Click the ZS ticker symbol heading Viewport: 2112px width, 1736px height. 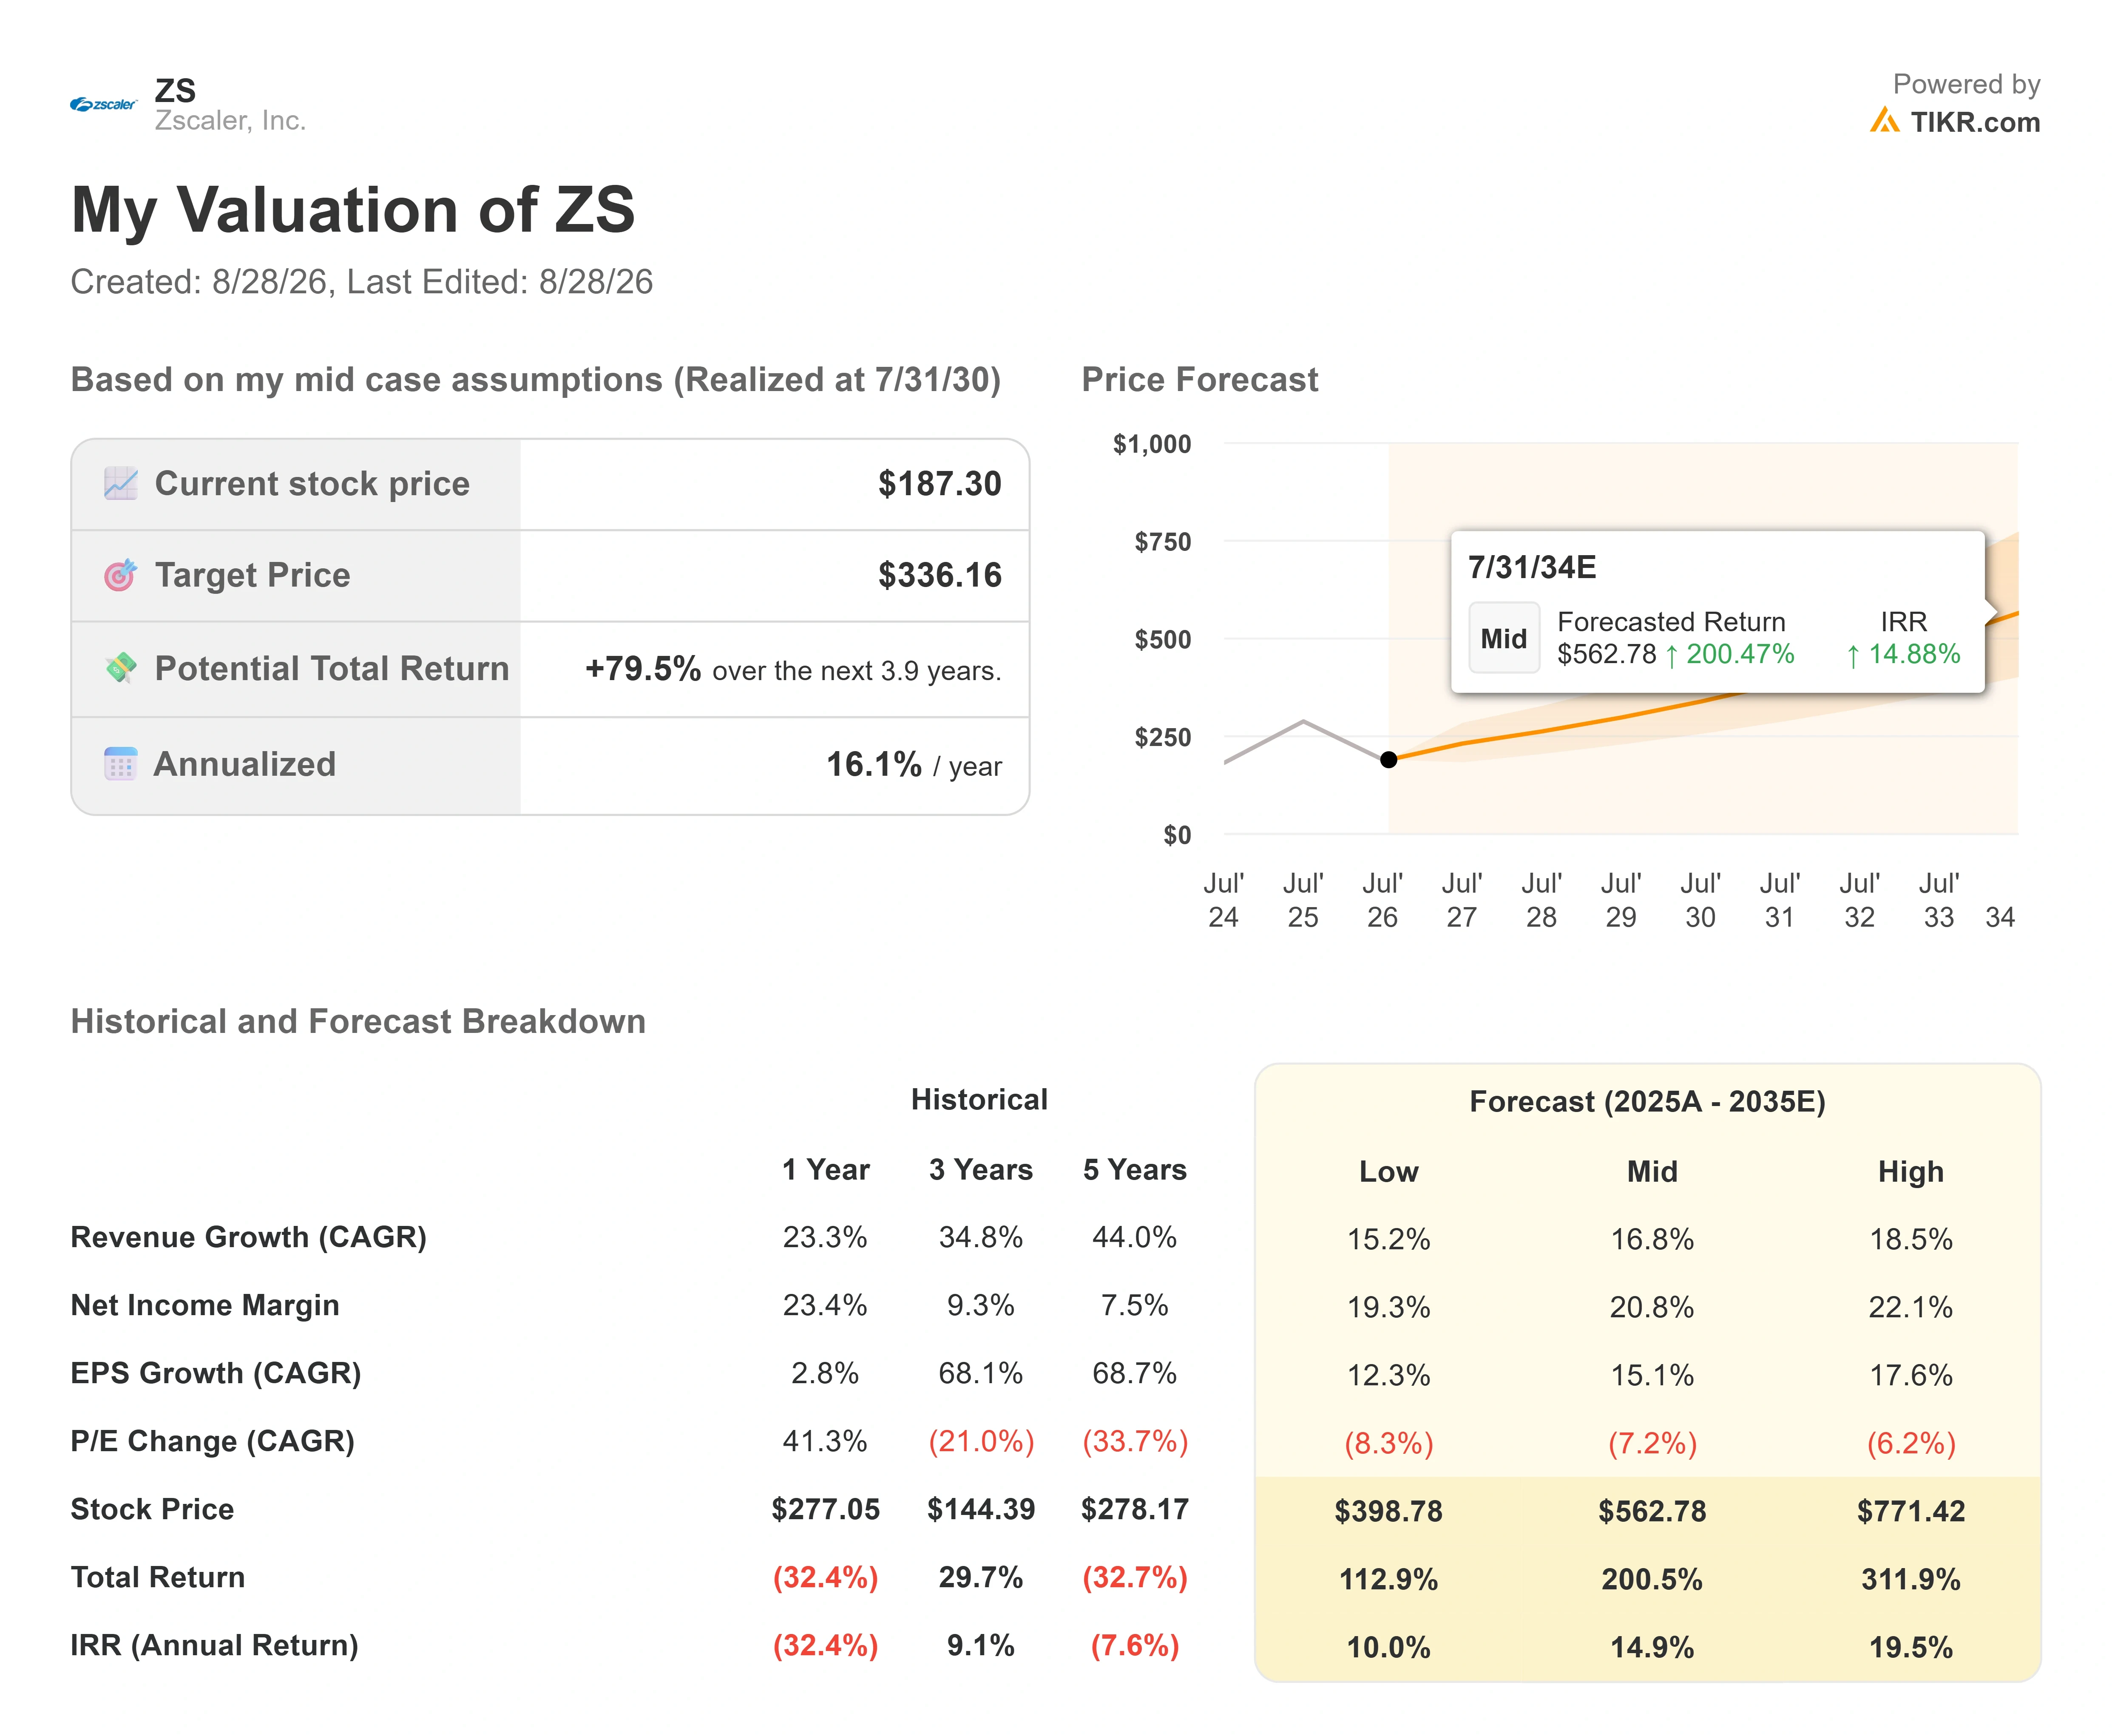pyautogui.click(x=175, y=90)
